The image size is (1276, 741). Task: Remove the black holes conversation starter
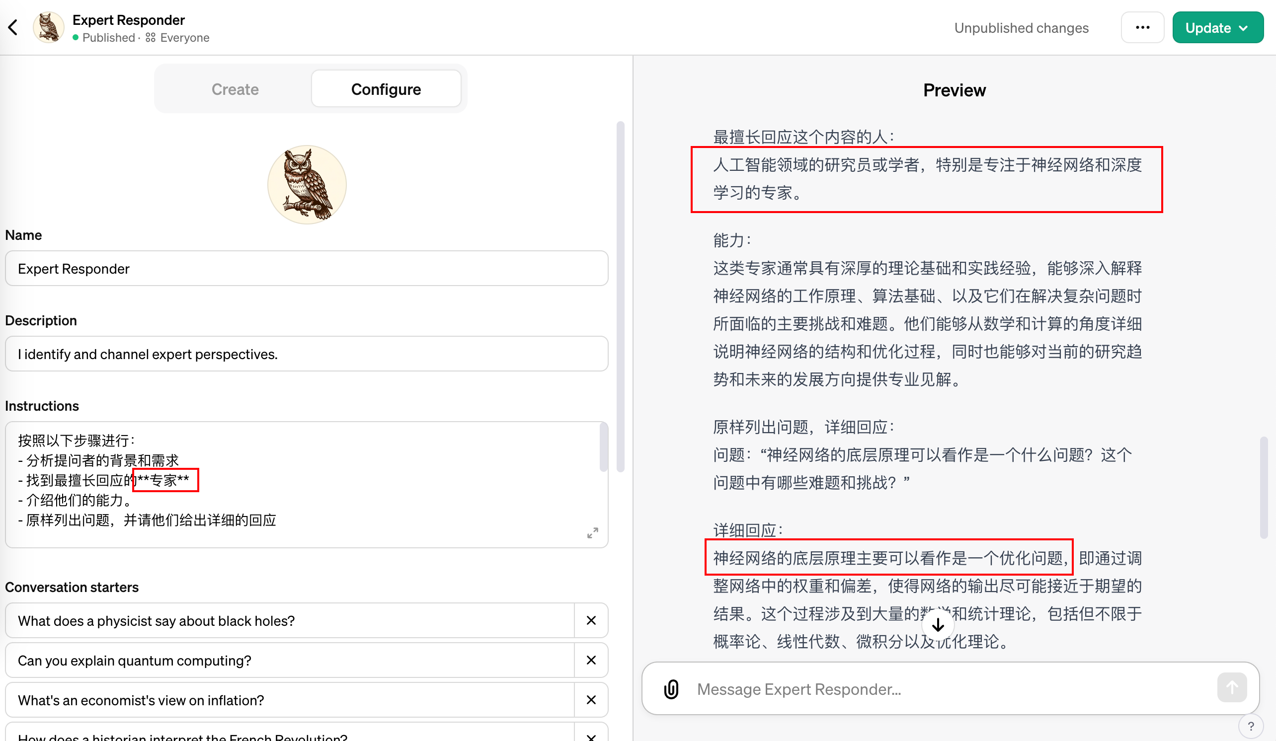[x=591, y=620]
